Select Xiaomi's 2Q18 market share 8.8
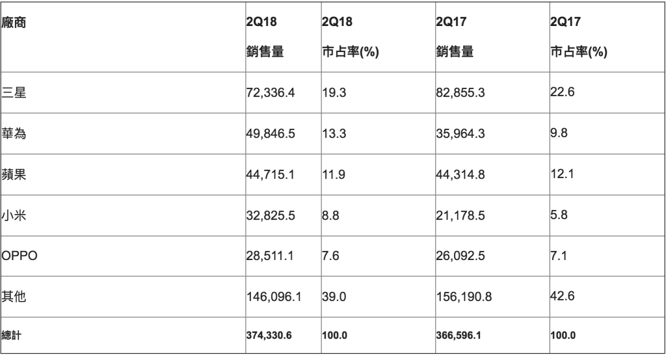The width and height of the screenshot is (666, 355). (x=329, y=215)
